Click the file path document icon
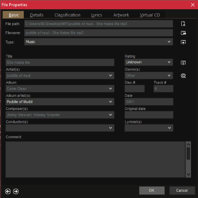The image size is (198, 198). coord(183,24)
